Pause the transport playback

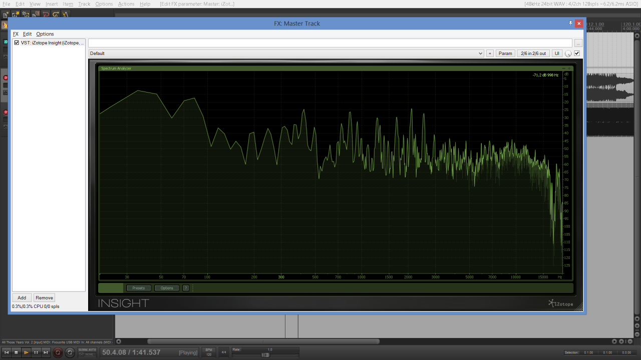[36, 352]
